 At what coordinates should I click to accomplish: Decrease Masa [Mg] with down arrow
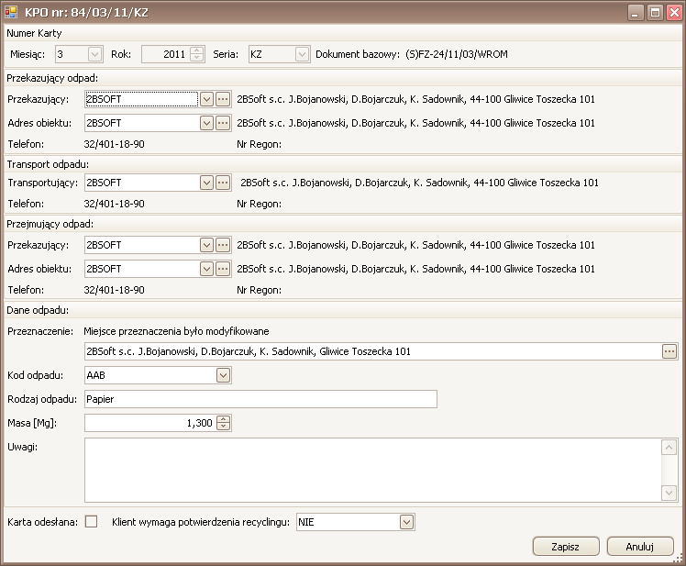223,427
